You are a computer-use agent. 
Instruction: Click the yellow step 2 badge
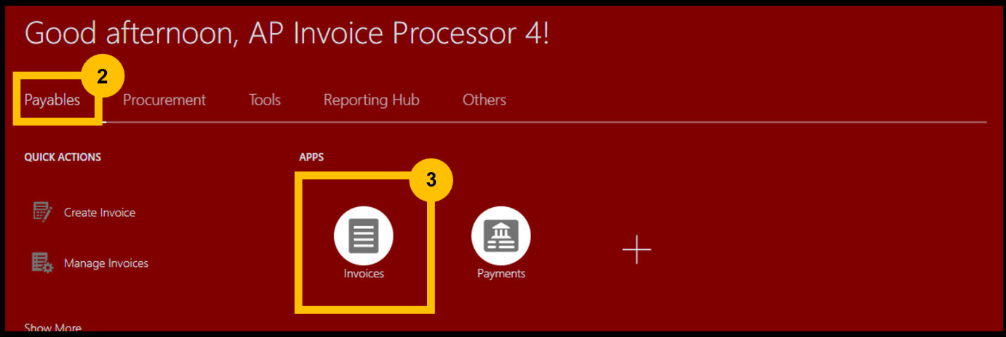click(103, 77)
